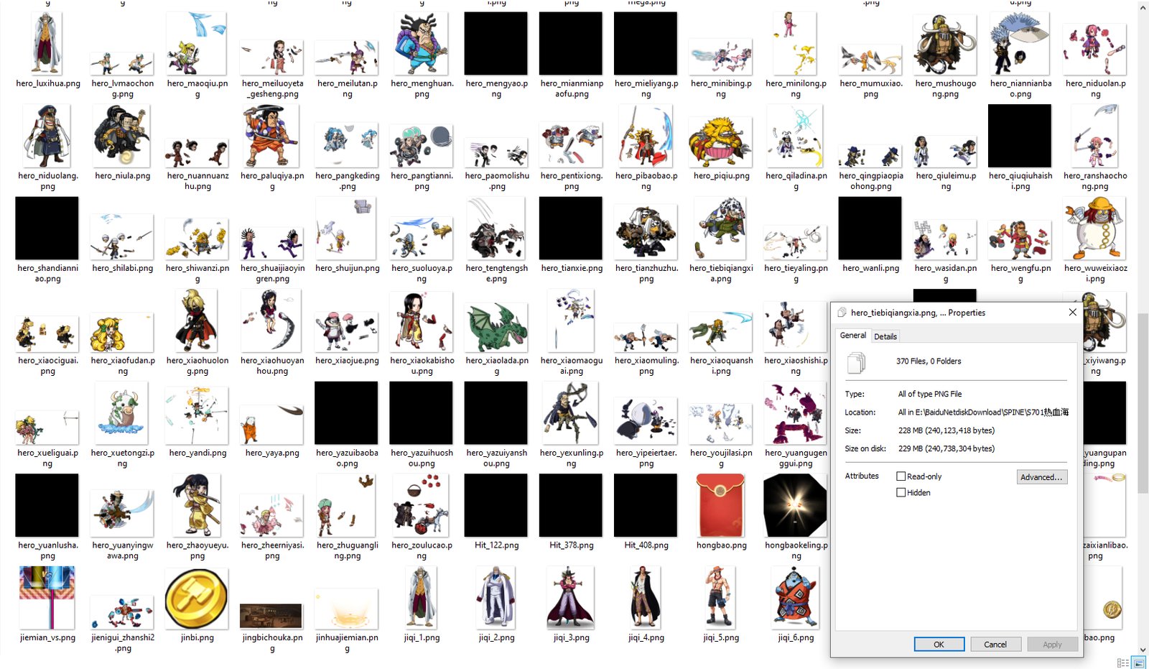1149x669 pixels.
Task: Select the jingbichouka.png thumbnail
Action: click(271, 616)
